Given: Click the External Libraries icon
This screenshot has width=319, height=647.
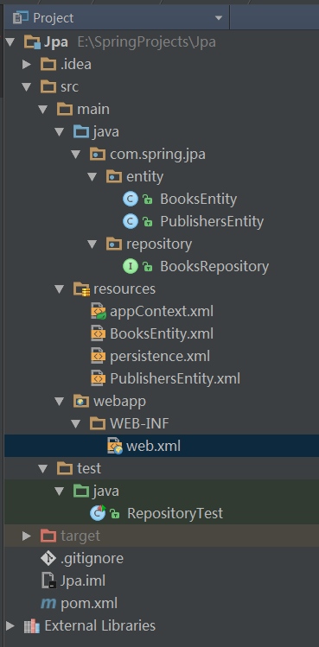Looking at the screenshot, I should click(x=32, y=626).
